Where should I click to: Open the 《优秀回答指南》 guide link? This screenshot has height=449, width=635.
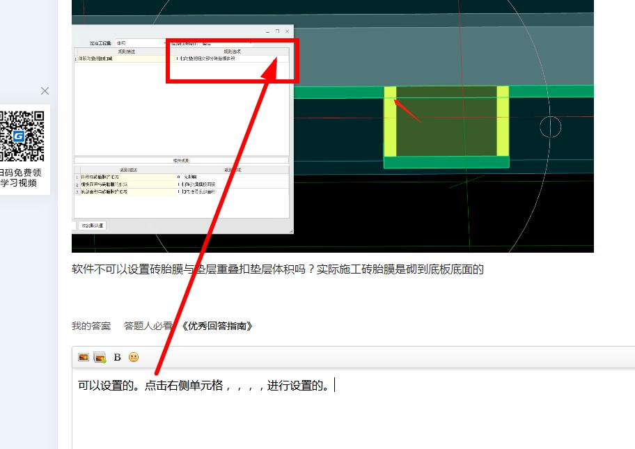pyautogui.click(x=217, y=326)
